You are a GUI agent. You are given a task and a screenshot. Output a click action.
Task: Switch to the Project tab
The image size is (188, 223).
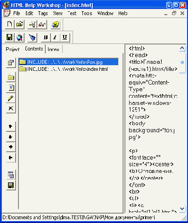coord(13,50)
